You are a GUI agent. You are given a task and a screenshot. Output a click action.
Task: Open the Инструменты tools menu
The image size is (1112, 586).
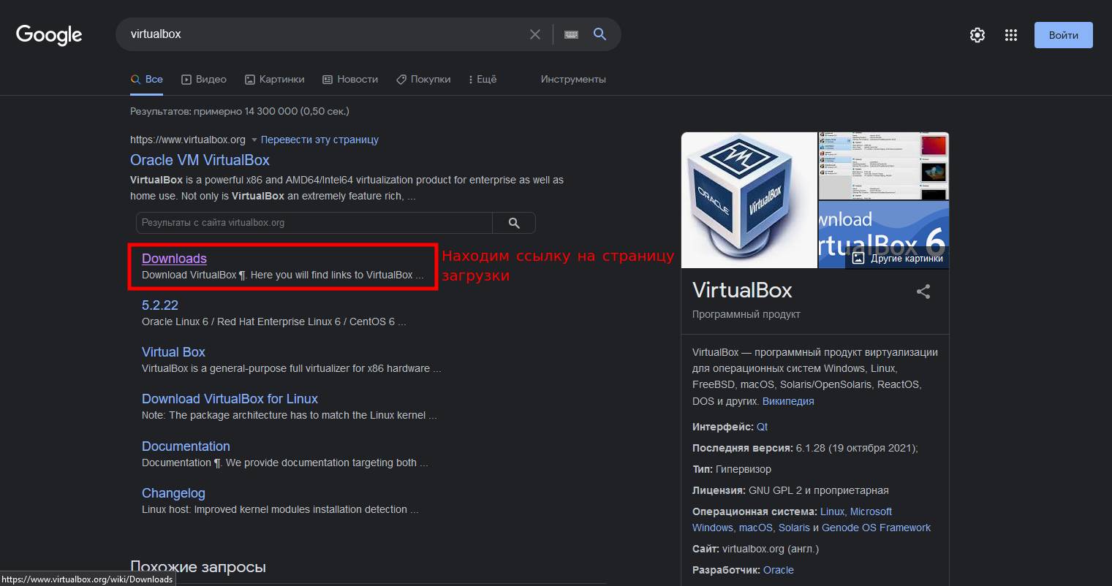point(573,79)
